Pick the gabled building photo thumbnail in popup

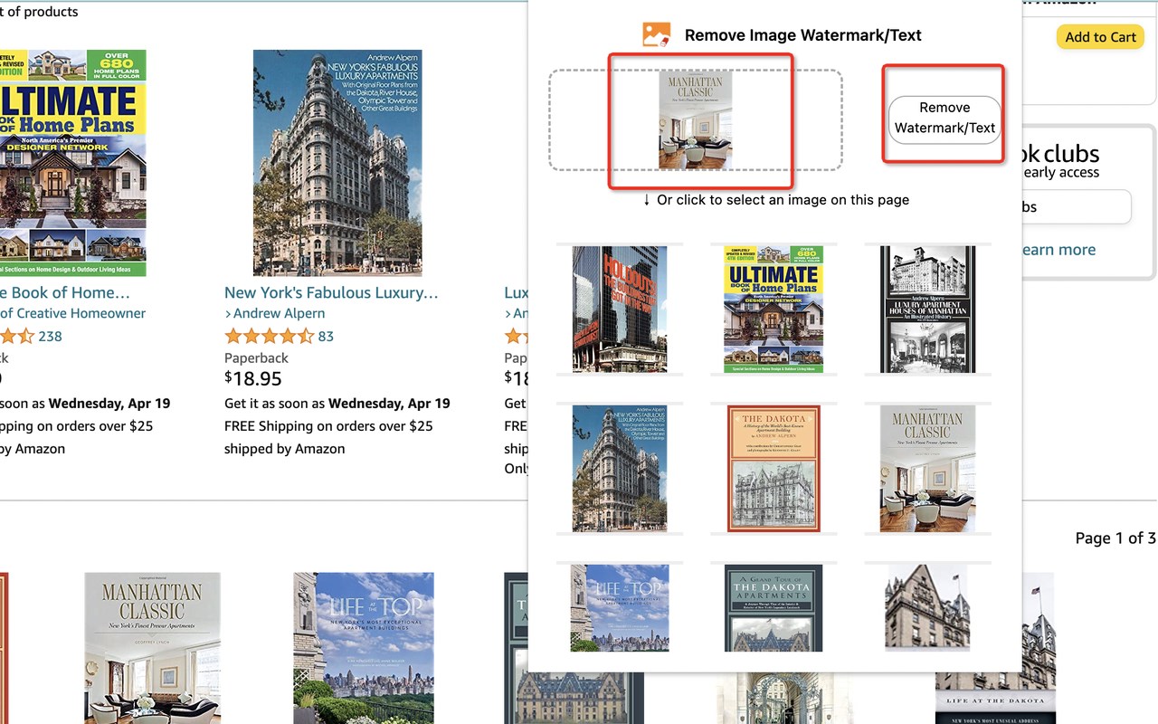tap(928, 606)
